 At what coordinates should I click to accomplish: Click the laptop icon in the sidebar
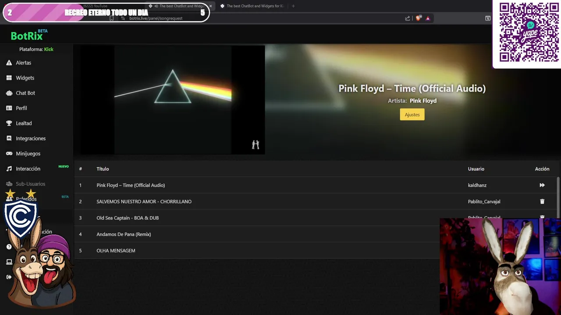pos(9,262)
